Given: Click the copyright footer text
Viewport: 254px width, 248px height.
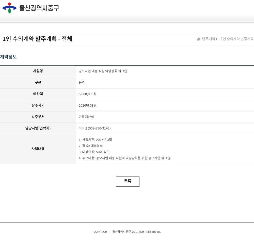Looking at the screenshot, I should [127, 232].
